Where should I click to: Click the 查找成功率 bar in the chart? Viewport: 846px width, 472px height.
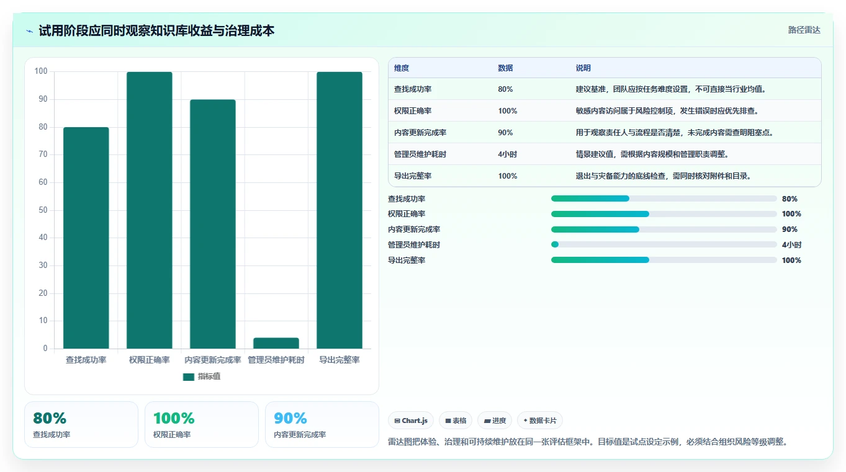click(x=86, y=238)
